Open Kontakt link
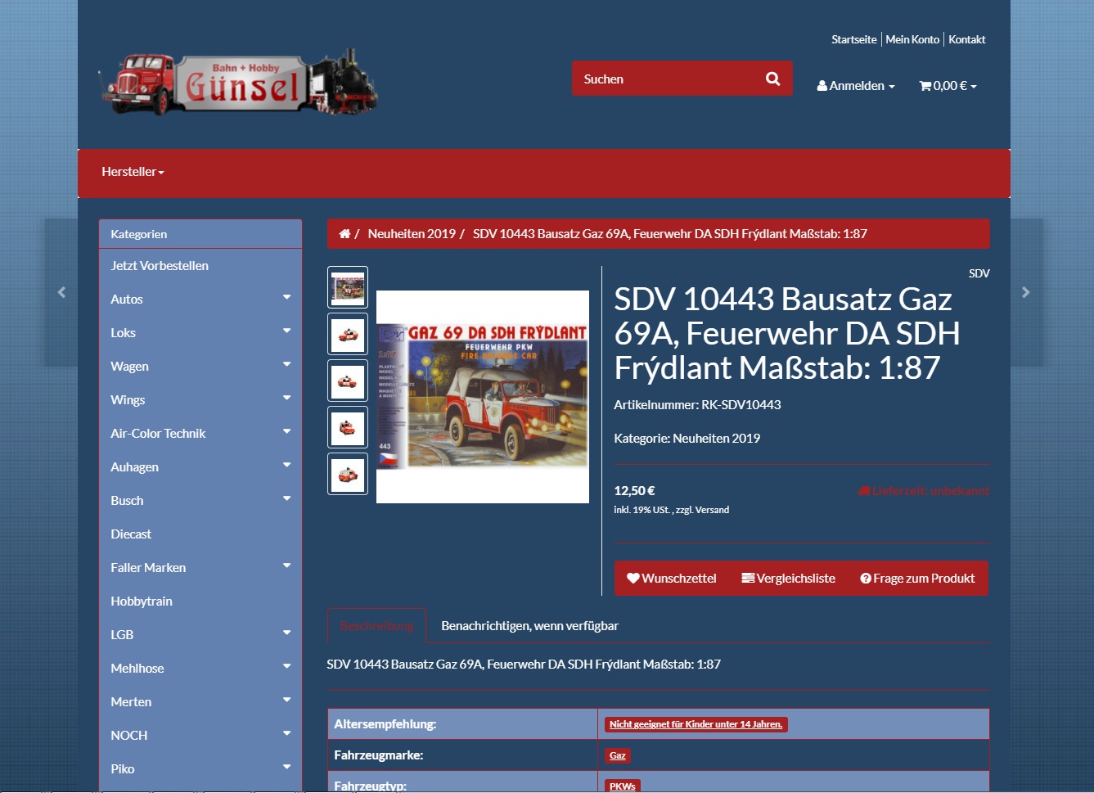The height and width of the screenshot is (793, 1094). (967, 39)
